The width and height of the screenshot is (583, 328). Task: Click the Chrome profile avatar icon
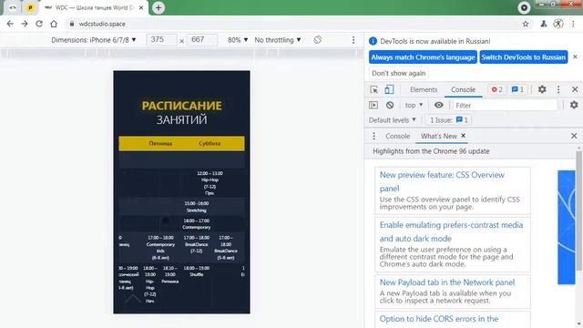[557, 24]
